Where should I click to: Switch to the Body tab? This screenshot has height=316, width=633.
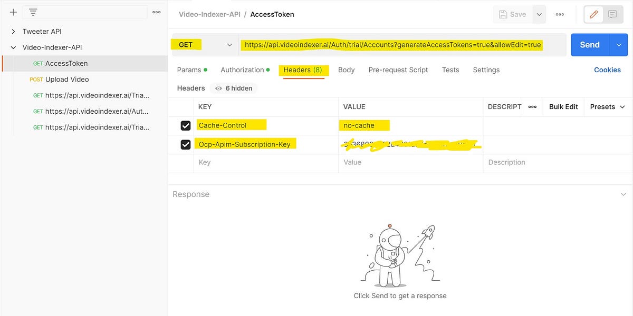pyautogui.click(x=347, y=70)
